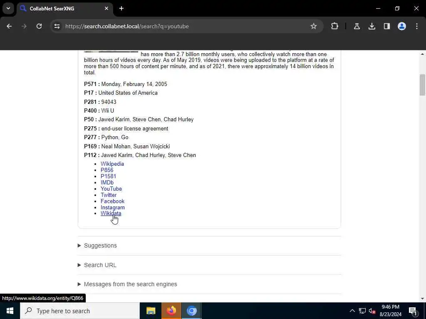The image size is (426, 319).
Task: Click the page vertical scrollbar thumb
Action: pyautogui.click(x=422, y=85)
